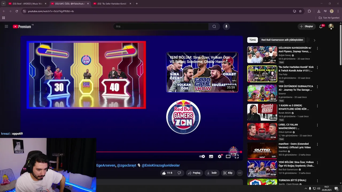
Task: Click the @zgocbrayt mention link
Action: click(x=127, y=165)
